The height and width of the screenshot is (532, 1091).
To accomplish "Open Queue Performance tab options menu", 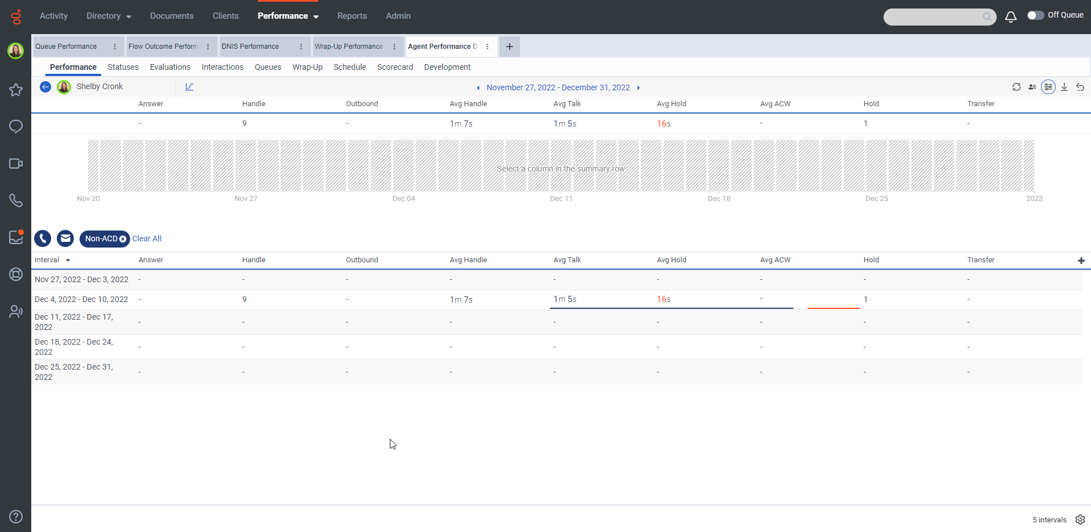I will point(115,47).
